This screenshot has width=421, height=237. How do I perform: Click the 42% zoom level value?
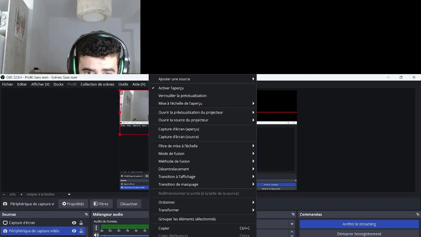(12, 195)
